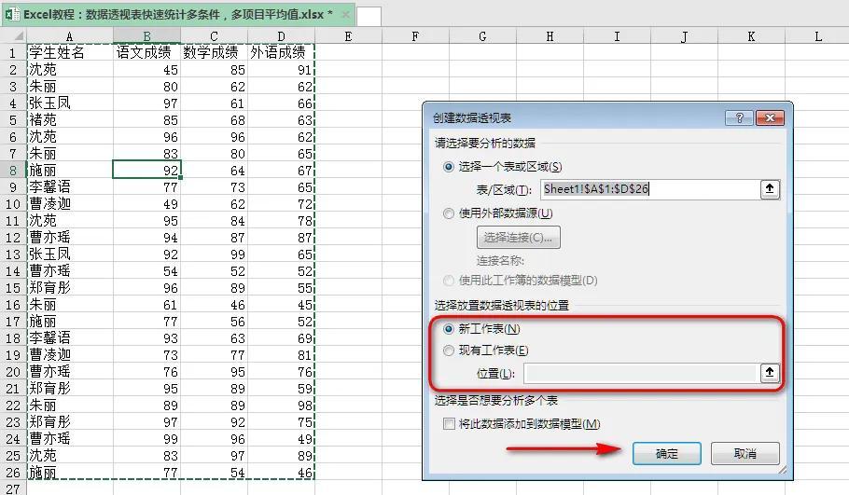Select column F header
849x495 pixels.
(415, 36)
